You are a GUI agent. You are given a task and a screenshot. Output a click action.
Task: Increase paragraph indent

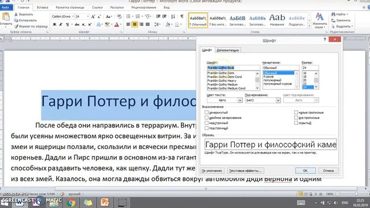164,16
